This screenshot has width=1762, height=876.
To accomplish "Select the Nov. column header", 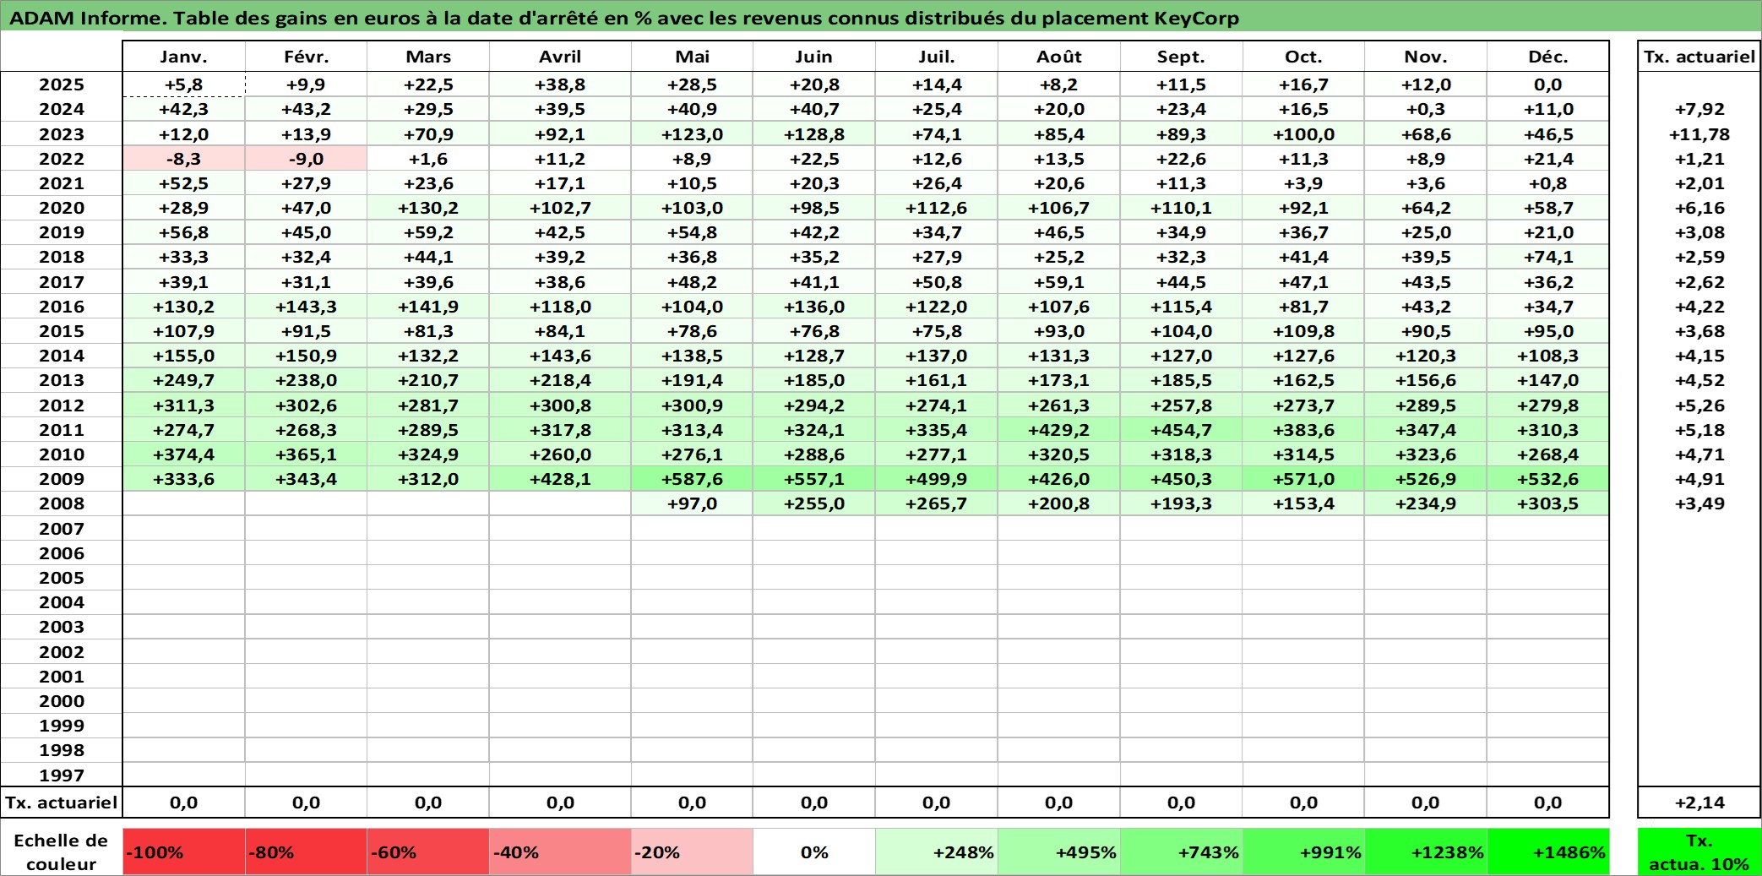I will click(x=1426, y=57).
